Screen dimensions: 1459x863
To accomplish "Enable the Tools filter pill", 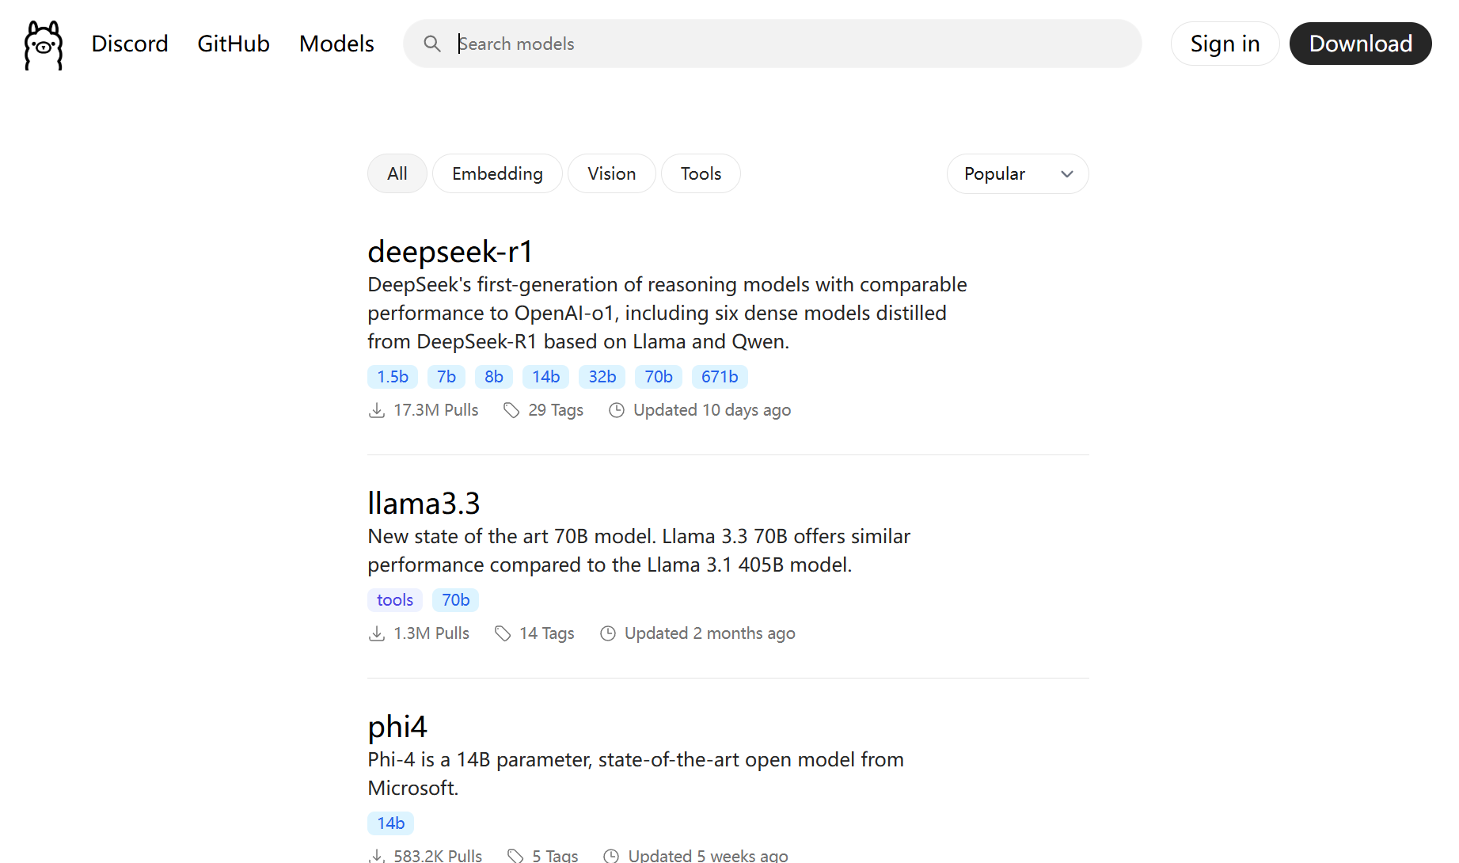I will tap(701, 173).
